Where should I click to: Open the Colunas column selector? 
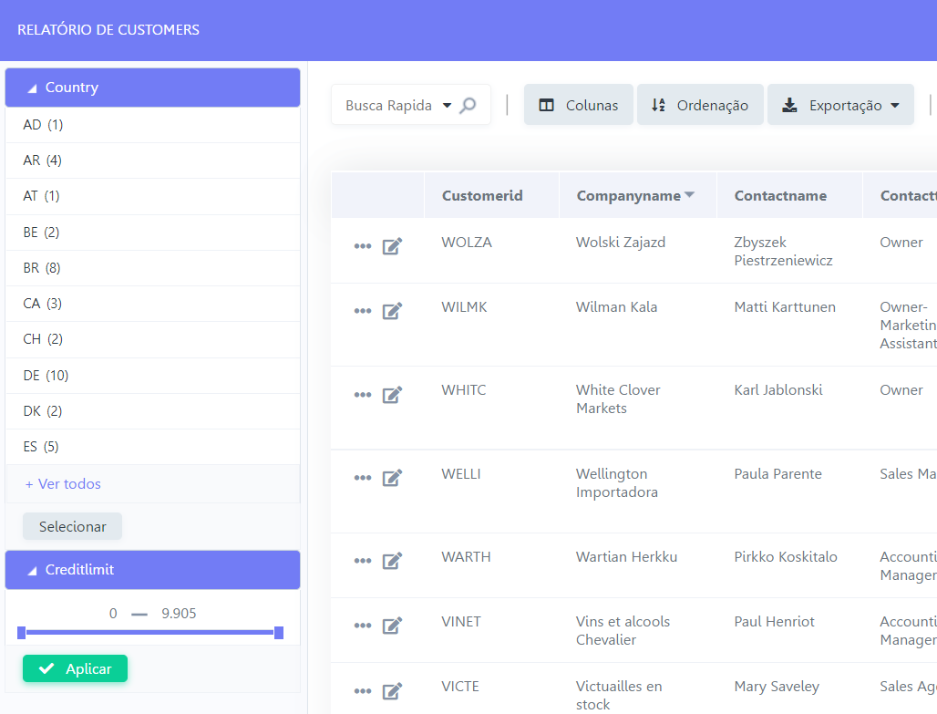(578, 105)
